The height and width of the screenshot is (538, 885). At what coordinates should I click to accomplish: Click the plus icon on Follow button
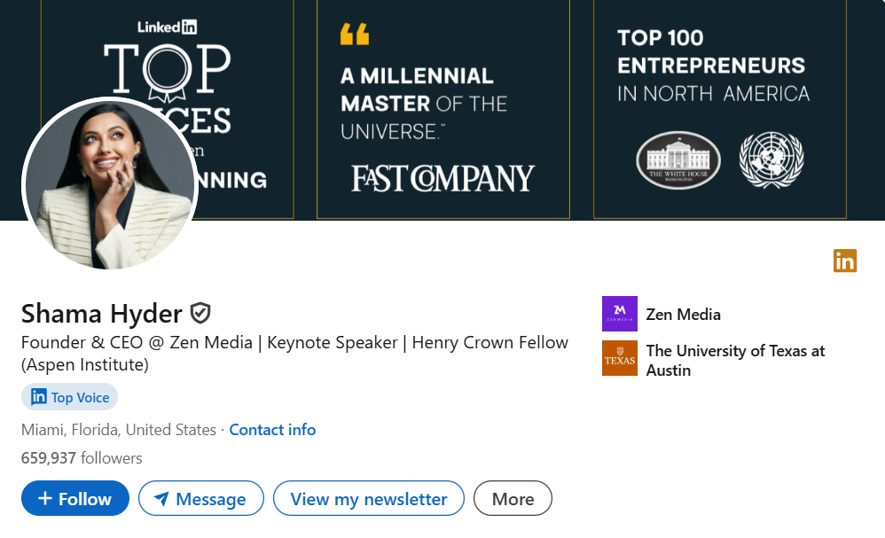pos(45,498)
